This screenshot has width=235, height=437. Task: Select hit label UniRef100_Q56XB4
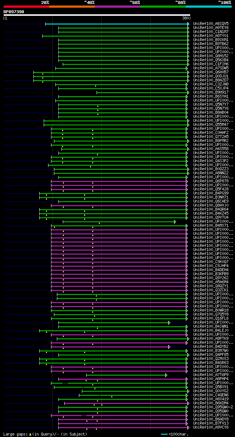click(211, 60)
